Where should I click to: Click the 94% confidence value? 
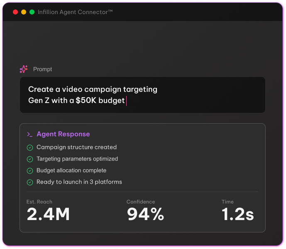[145, 214]
